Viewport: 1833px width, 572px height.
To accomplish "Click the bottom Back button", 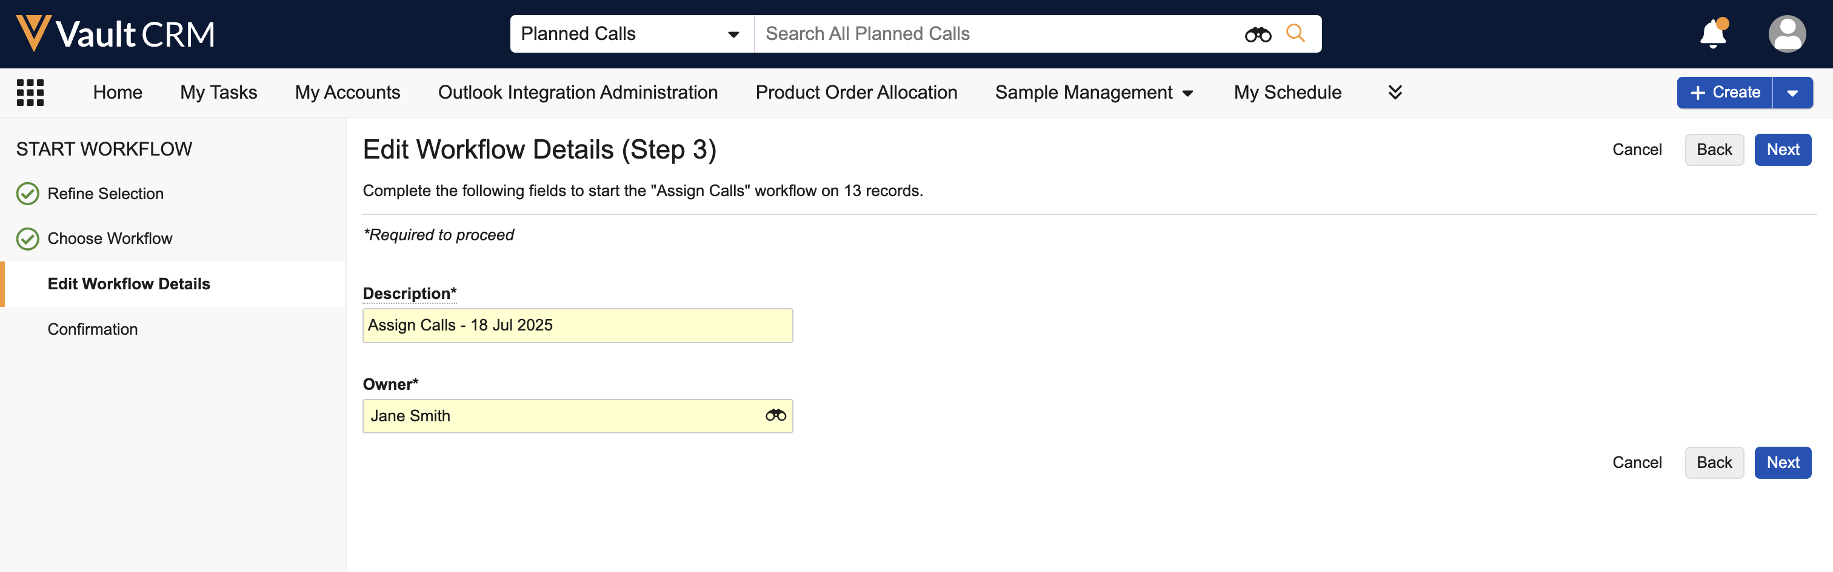I will coord(1714,462).
